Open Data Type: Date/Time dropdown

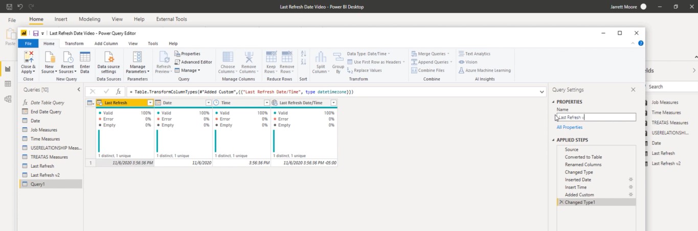tap(368, 54)
